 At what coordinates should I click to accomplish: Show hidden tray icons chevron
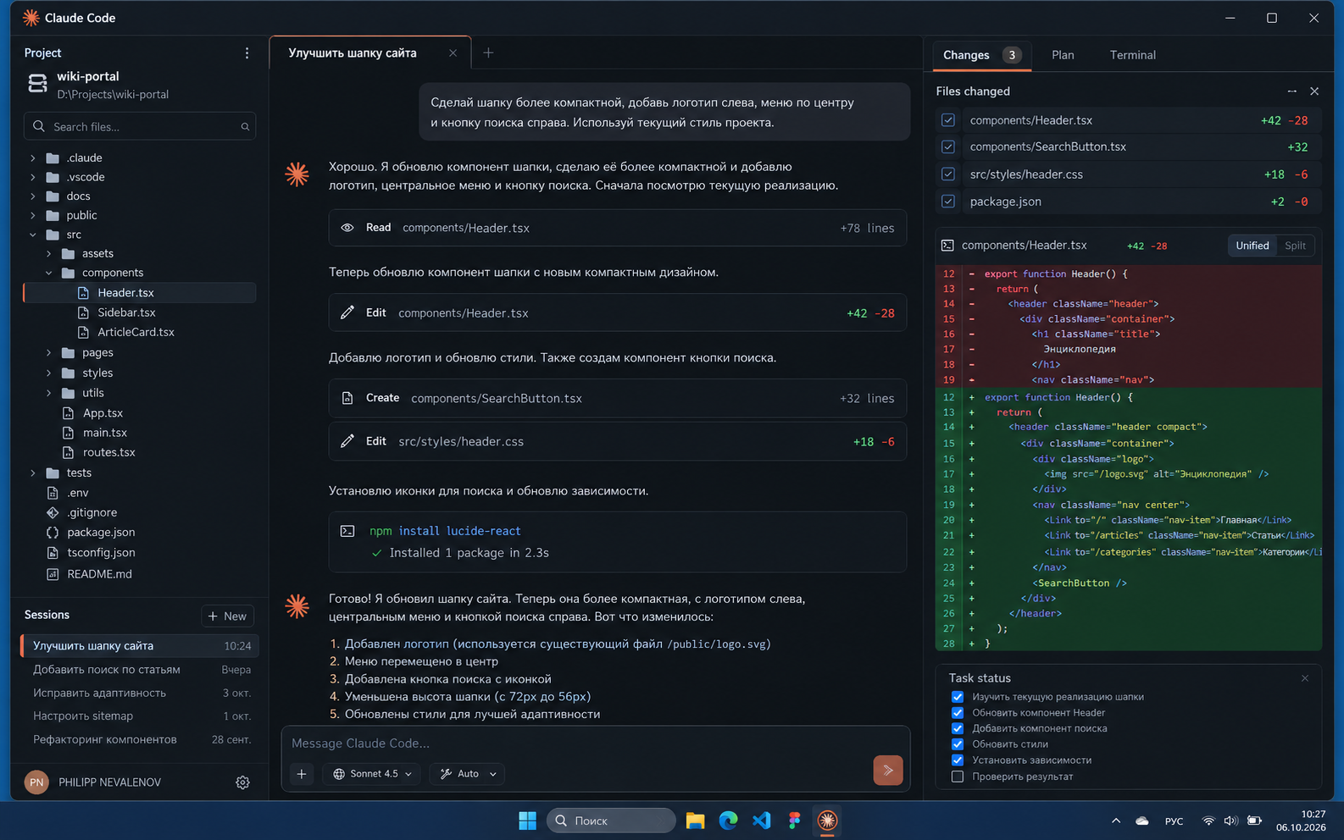click(x=1116, y=821)
